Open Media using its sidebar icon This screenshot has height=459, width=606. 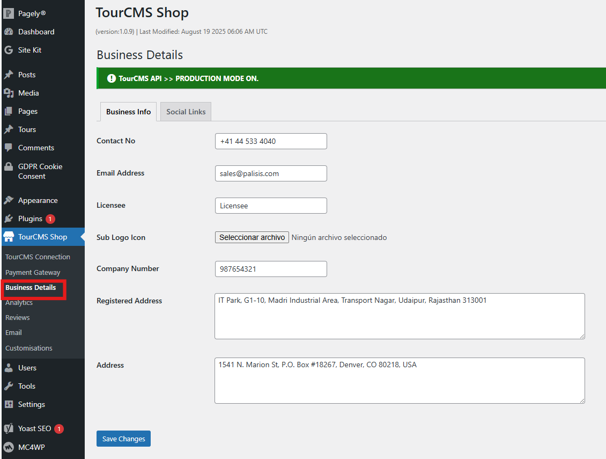pos(9,93)
